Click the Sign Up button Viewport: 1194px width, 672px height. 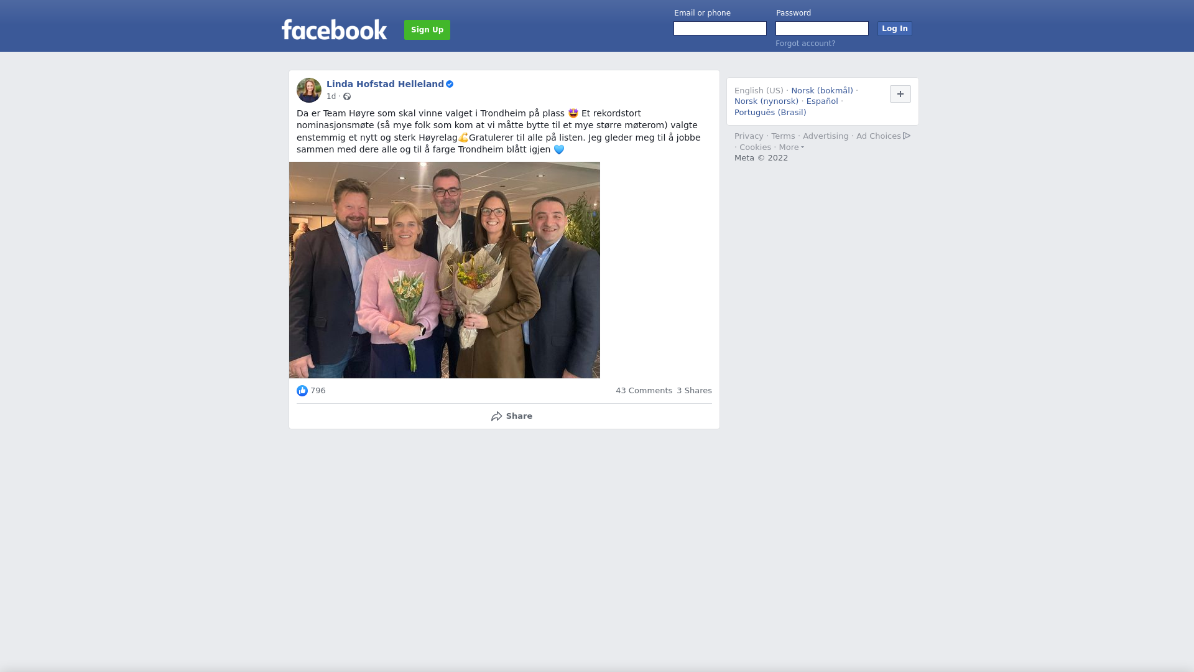click(x=427, y=30)
